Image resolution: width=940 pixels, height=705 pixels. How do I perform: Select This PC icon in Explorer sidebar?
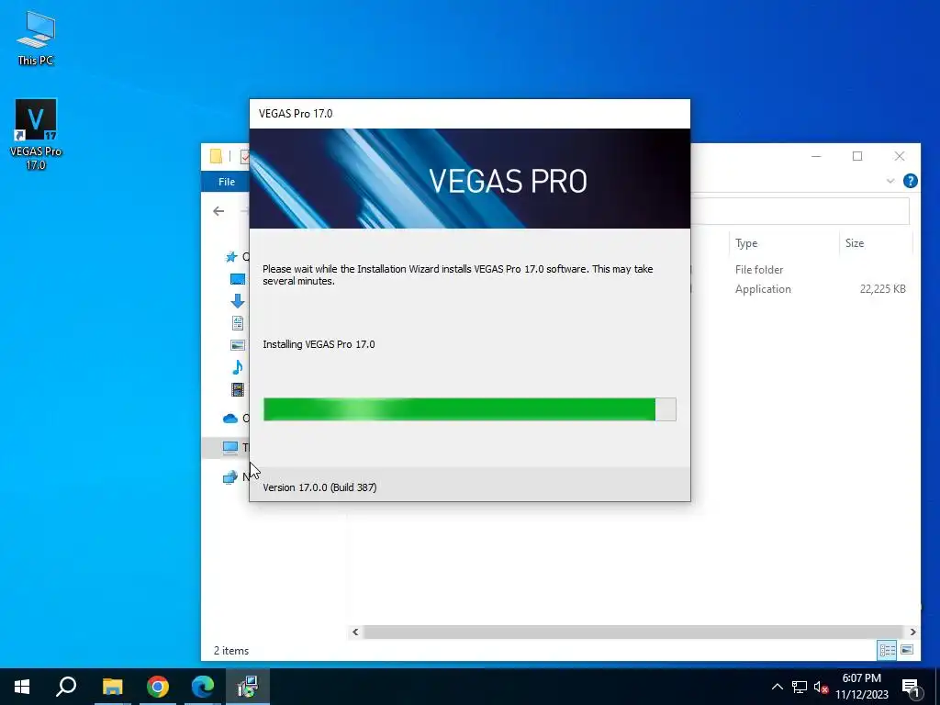tap(230, 447)
